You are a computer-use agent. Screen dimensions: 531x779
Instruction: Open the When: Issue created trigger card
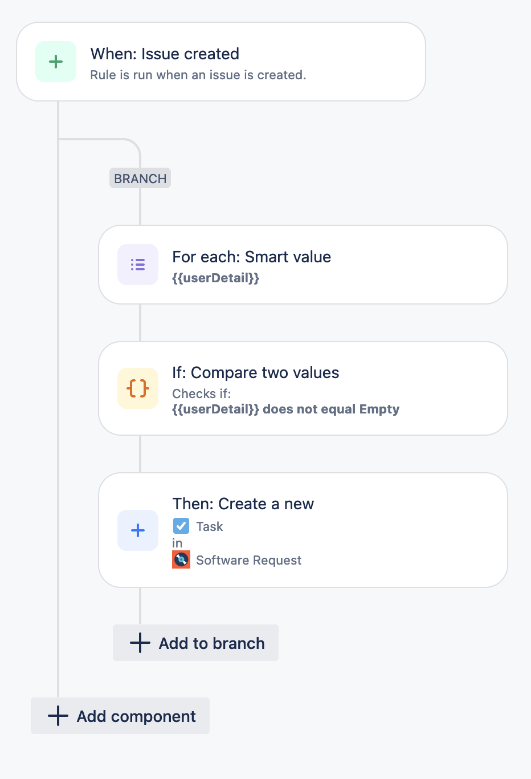pos(220,61)
